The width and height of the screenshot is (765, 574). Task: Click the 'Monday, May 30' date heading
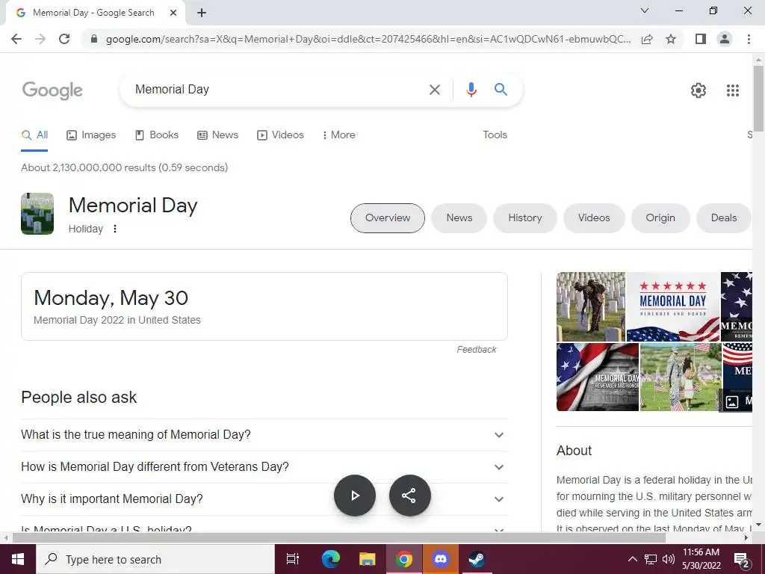(x=111, y=298)
